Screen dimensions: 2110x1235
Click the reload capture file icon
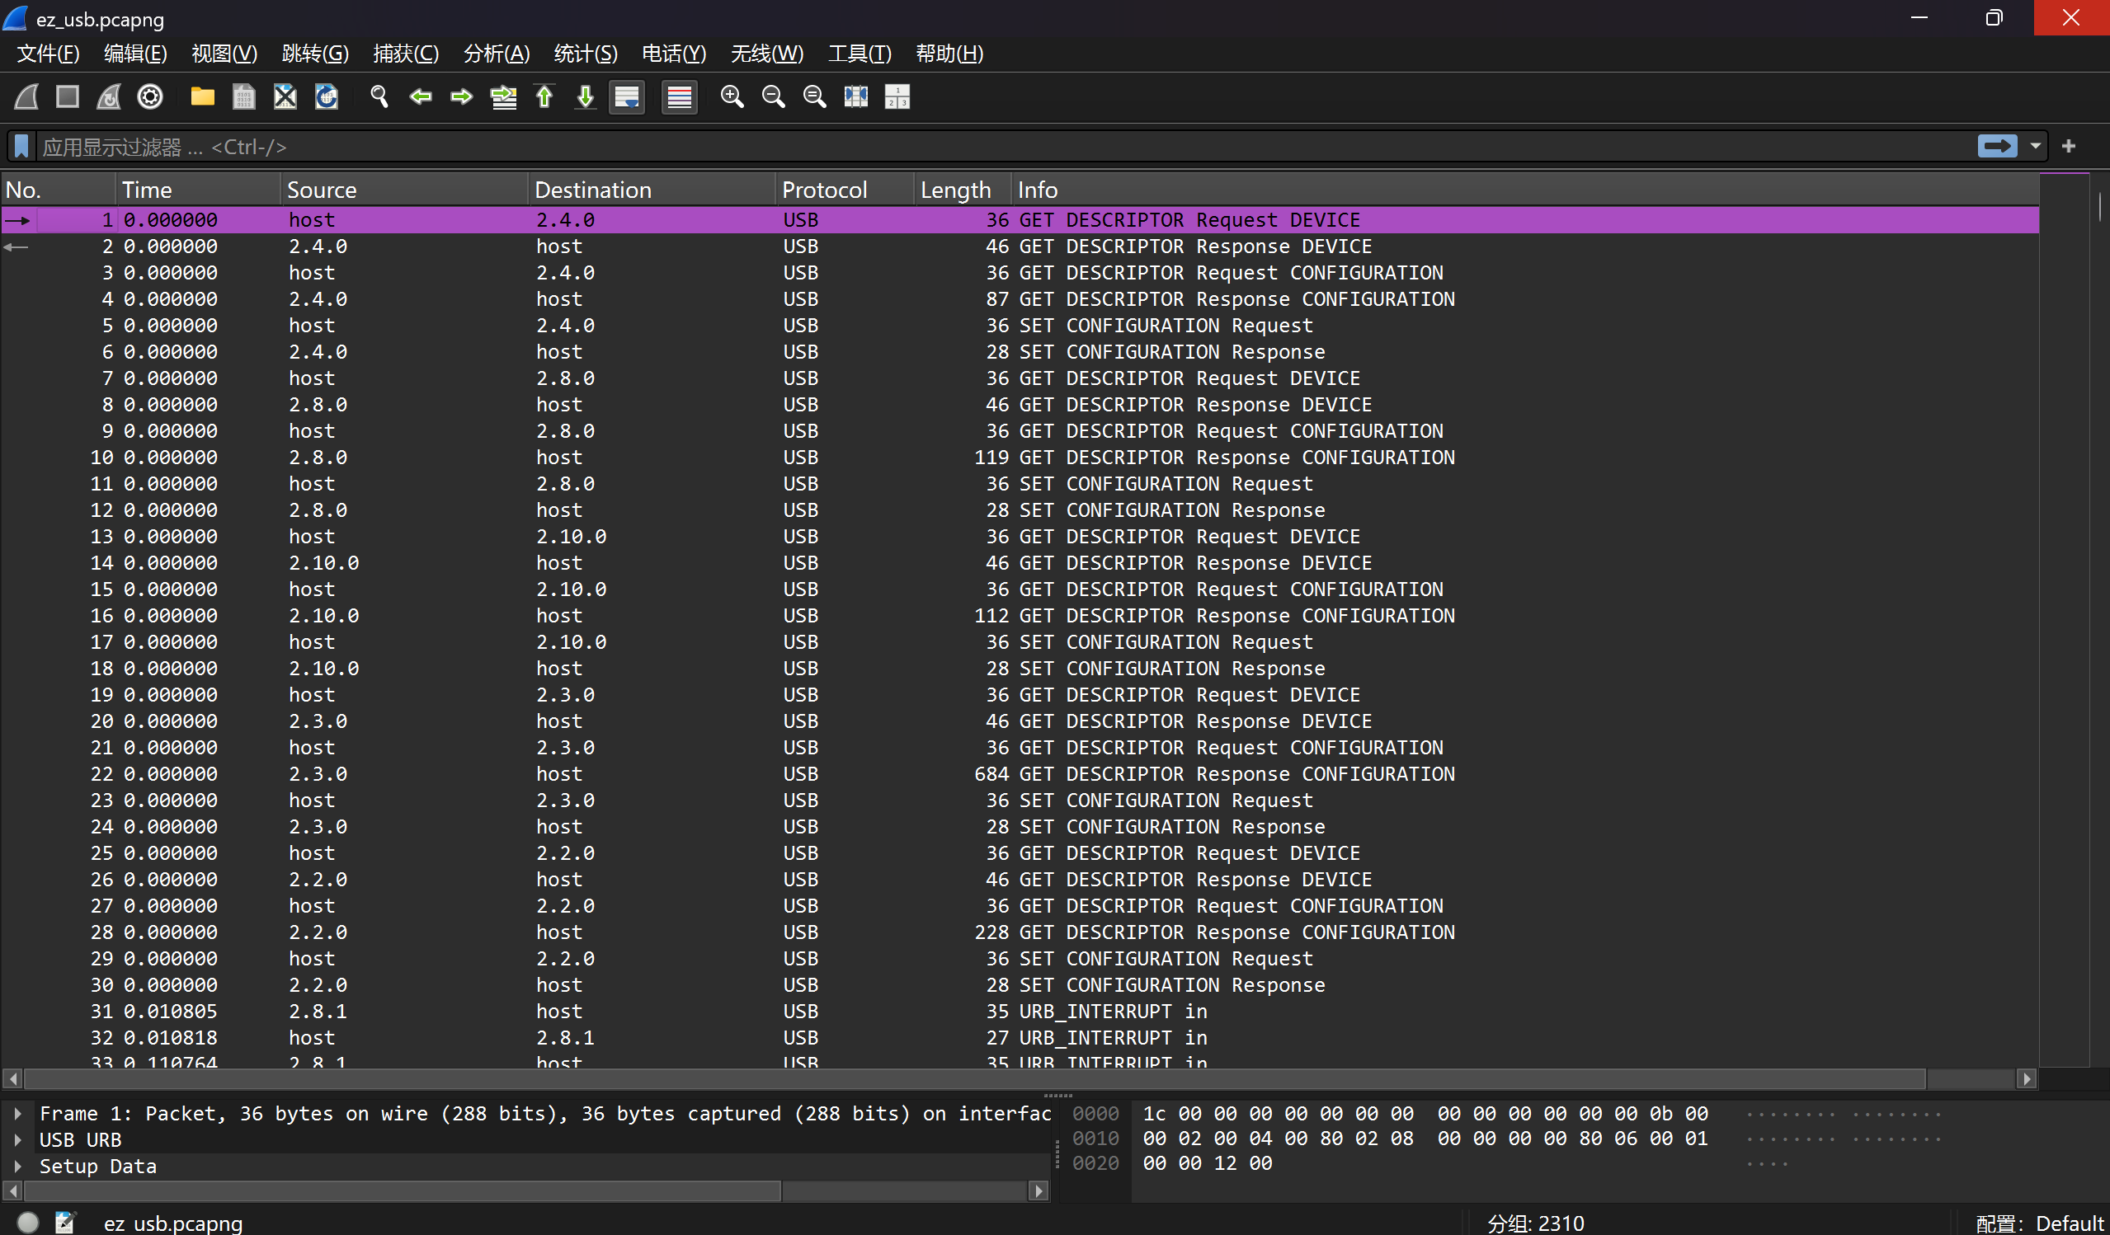point(326,97)
